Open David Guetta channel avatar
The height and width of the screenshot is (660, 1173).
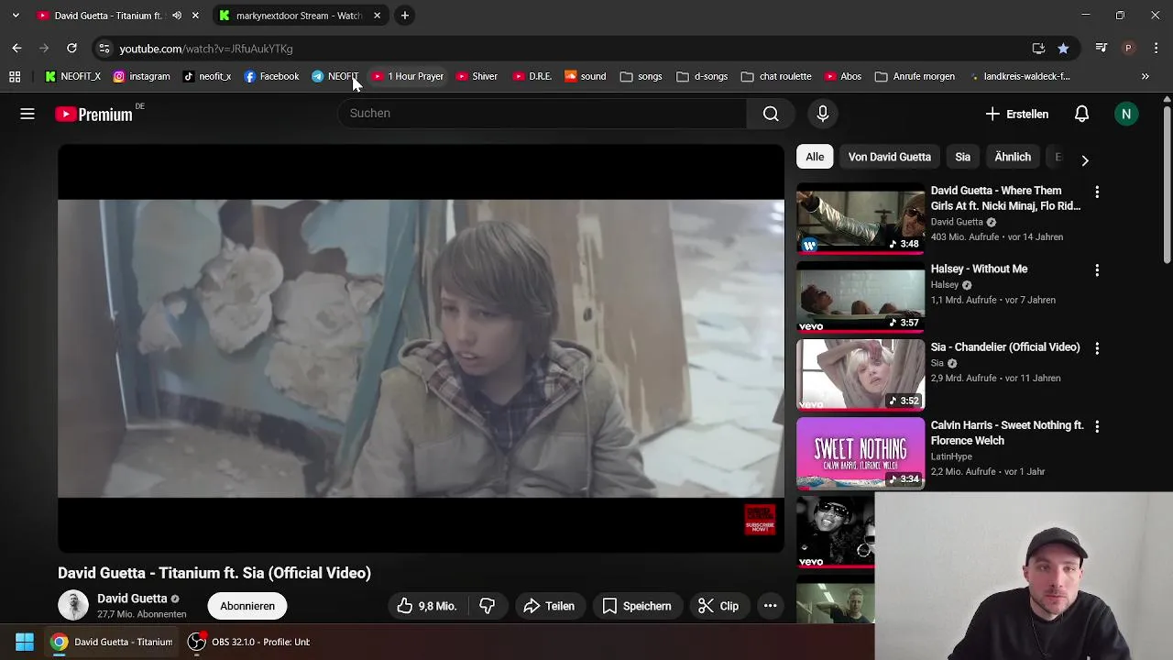[x=73, y=605]
